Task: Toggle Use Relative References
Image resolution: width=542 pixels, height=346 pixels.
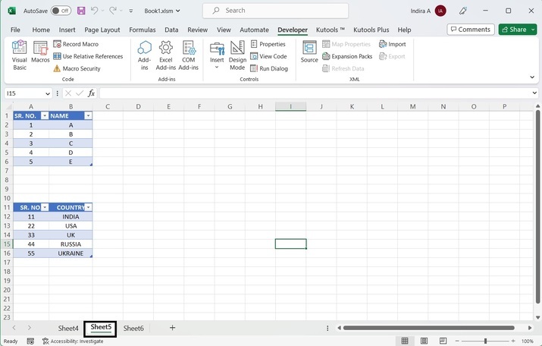Action: [x=88, y=56]
